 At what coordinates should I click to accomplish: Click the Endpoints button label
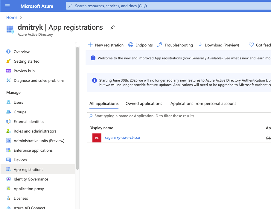(144, 45)
